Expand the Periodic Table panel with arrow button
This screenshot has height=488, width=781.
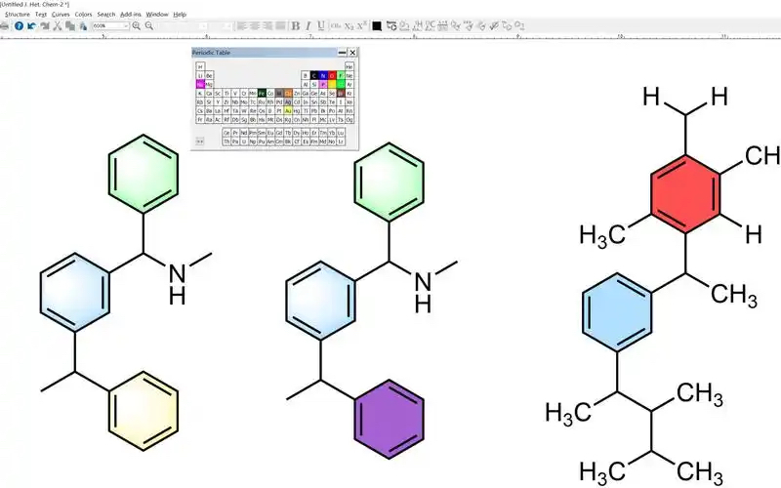[200, 141]
